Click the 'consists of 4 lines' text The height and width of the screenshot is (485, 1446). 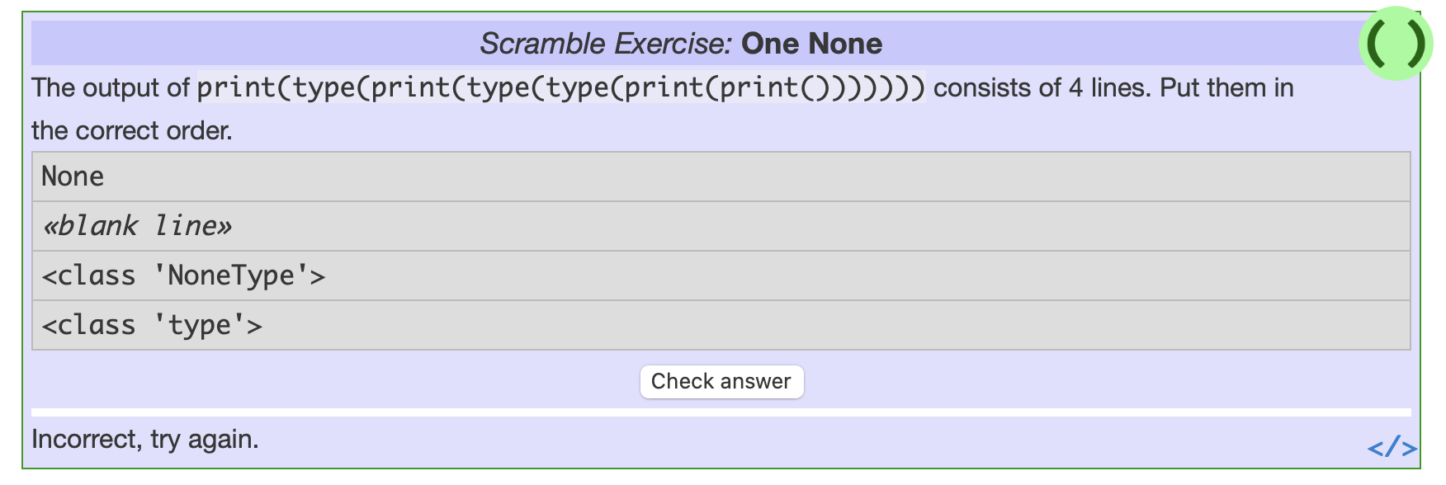tap(1042, 87)
